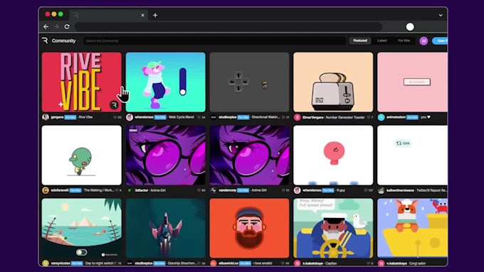Click the Rive logo beside Community
484x272 pixels.
tap(45, 40)
